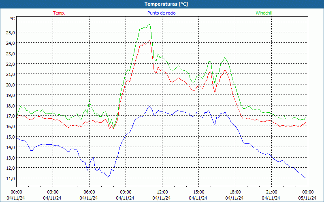The height and width of the screenshot is (202, 324).
Task: Click the 24,0 y-axis value
Action: tap(10, 43)
